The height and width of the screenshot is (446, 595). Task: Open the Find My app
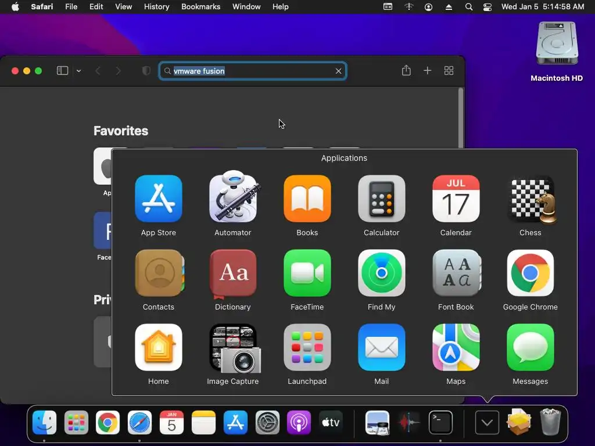[x=381, y=273]
